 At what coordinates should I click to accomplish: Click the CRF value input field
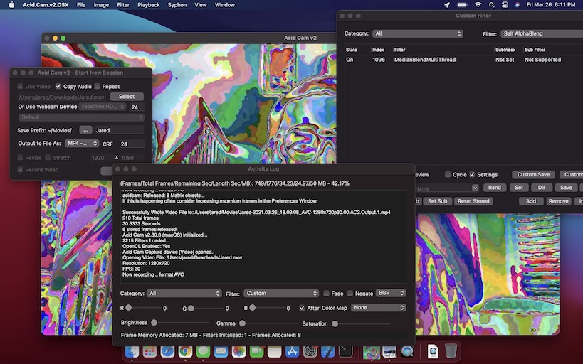coord(132,144)
